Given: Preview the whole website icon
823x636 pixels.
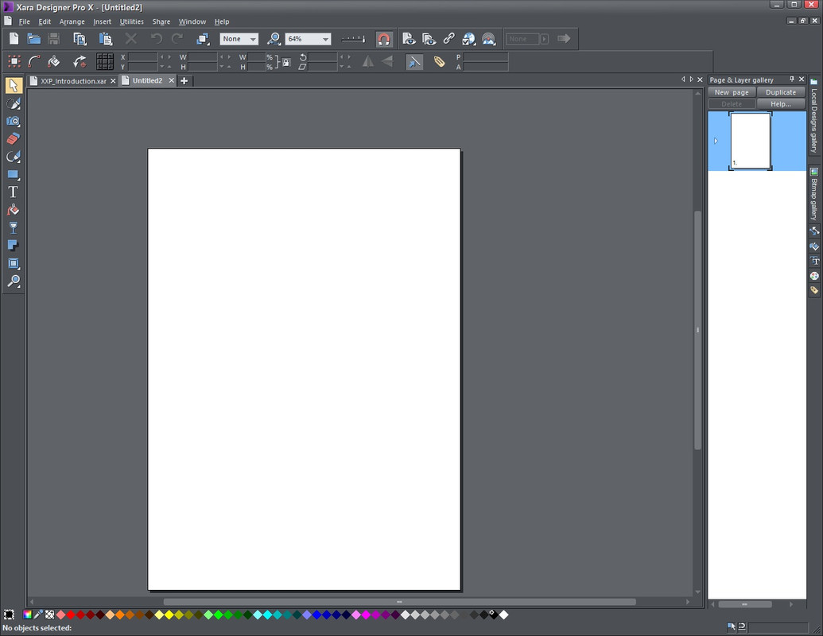Looking at the screenshot, I should [x=429, y=39].
